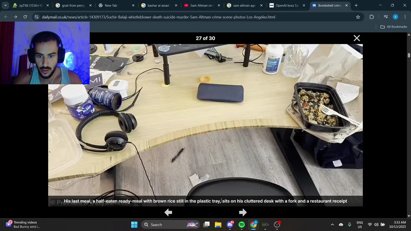
Task: View site information icon in address bar
Action: (x=37, y=17)
